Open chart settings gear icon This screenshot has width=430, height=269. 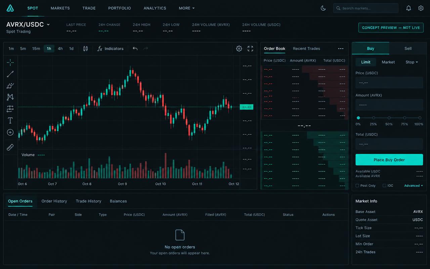[239, 48]
